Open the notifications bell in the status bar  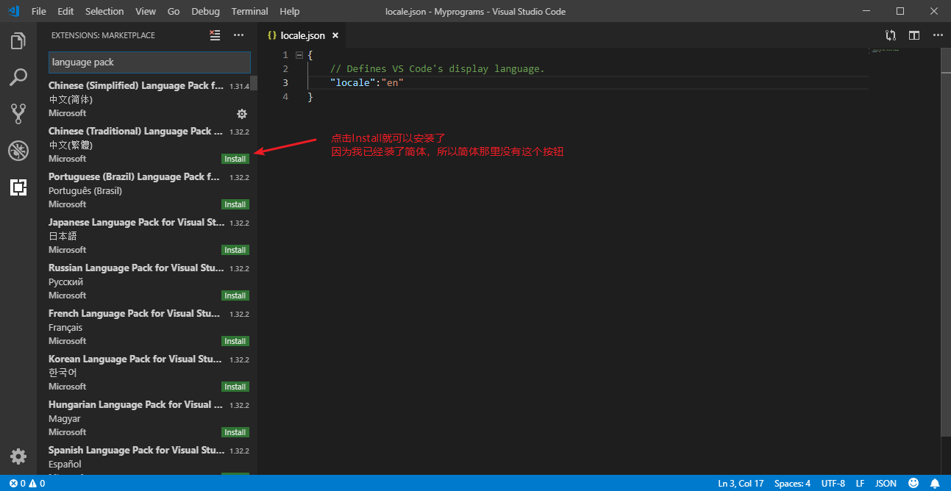935,483
